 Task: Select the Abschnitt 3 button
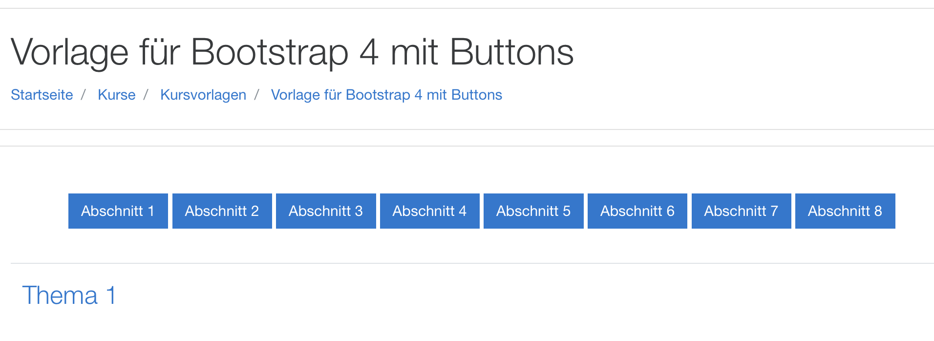click(326, 211)
